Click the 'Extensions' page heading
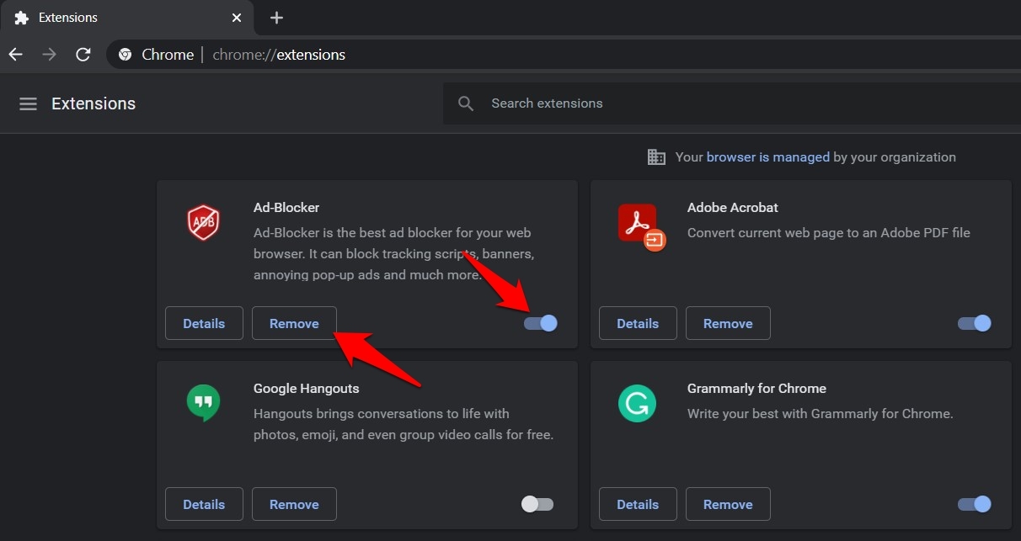This screenshot has width=1021, height=541. [94, 103]
